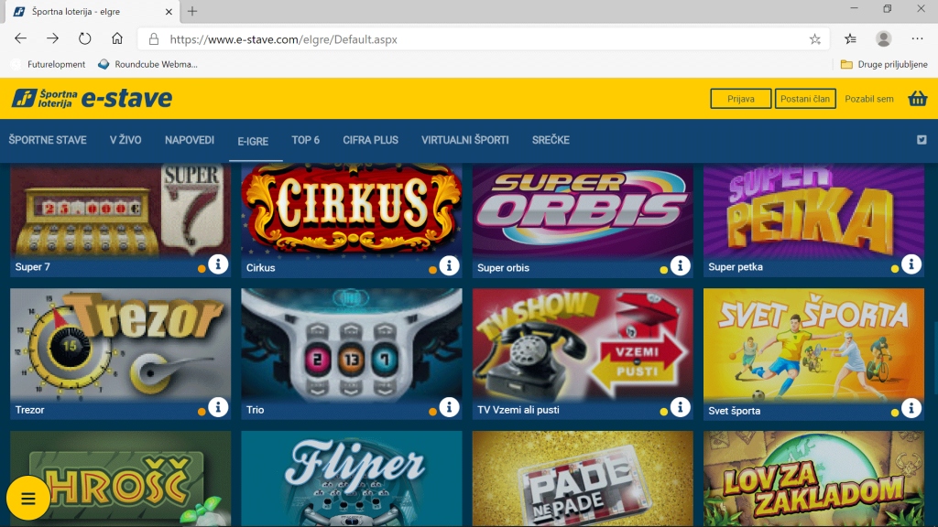The image size is (938, 527).
Task: Open a new browser tab
Action: pos(192,11)
